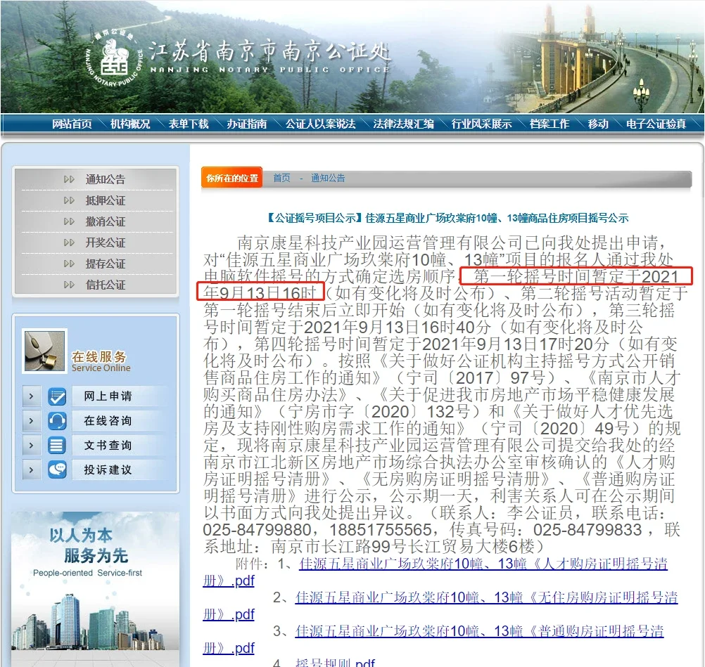This screenshot has width=705, height=667.
Task: Click the arrow icon beside 提存公证
Action: 69,264
